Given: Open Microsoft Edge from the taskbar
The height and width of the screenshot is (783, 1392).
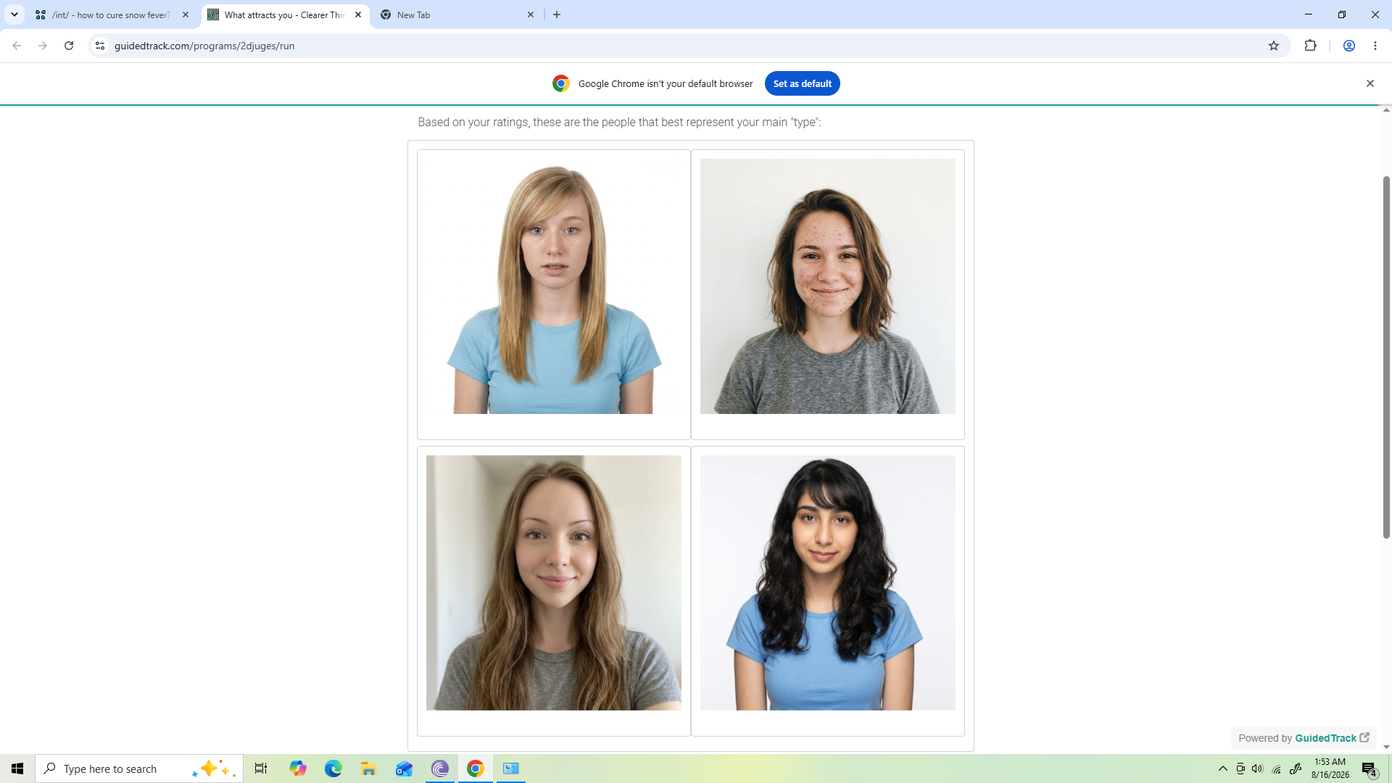Looking at the screenshot, I should click(333, 768).
